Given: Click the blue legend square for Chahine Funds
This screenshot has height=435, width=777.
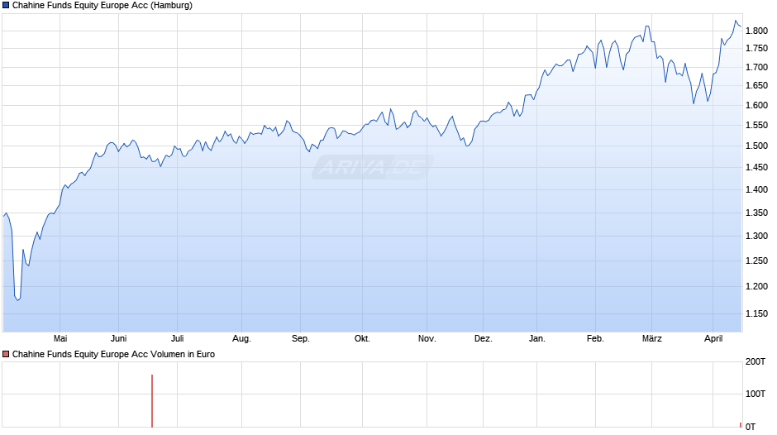Looking at the screenshot, I should pyautogui.click(x=6, y=6).
